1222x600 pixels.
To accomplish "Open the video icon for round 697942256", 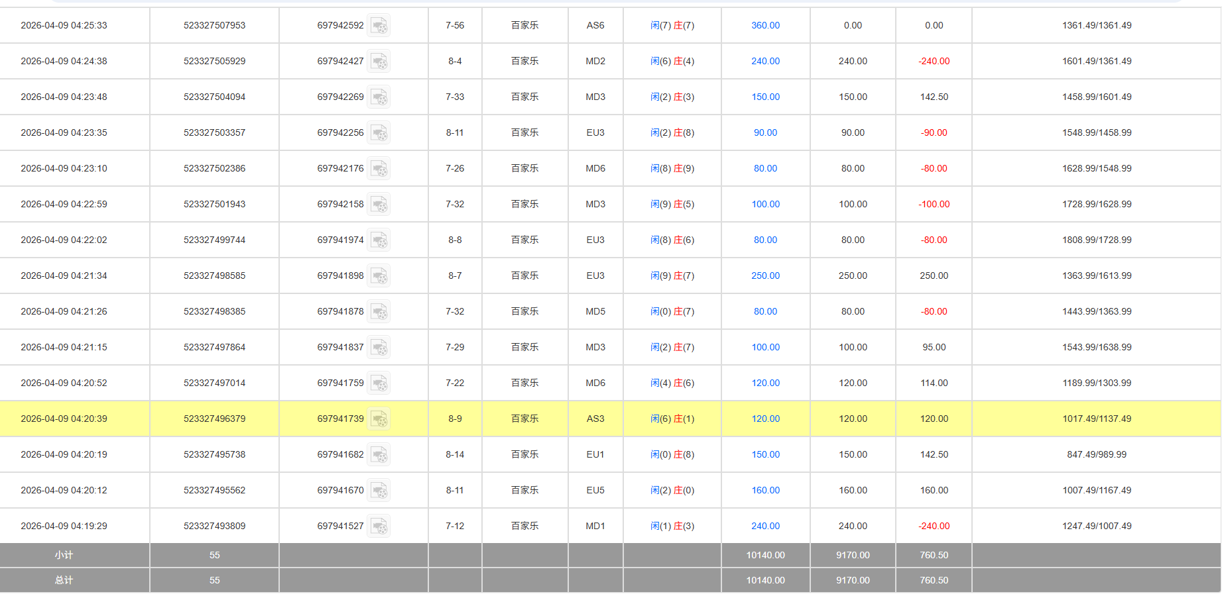I will (379, 133).
